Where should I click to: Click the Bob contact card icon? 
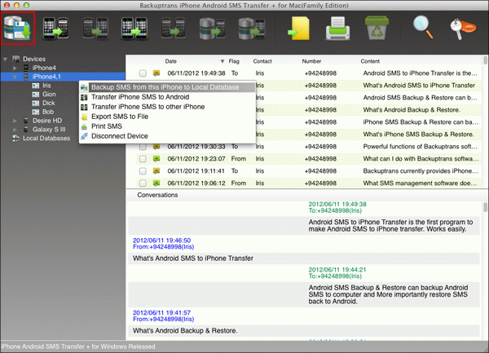(36, 112)
